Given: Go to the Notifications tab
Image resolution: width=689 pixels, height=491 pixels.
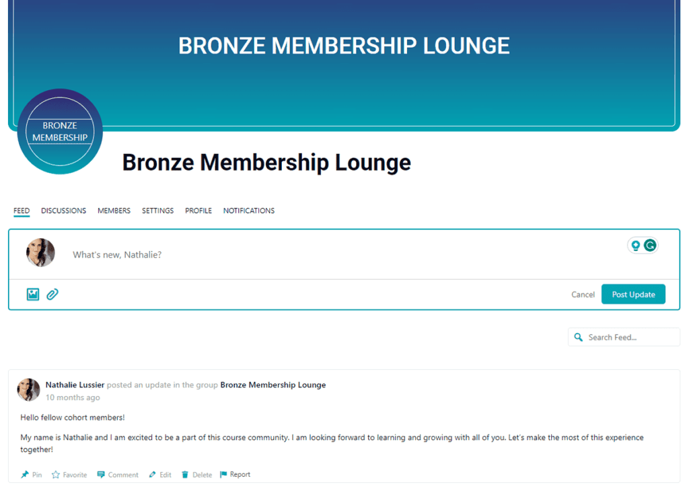Looking at the screenshot, I should [x=248, y=211].
